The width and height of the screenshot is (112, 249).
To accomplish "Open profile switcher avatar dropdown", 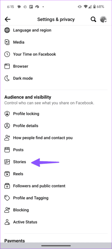I will click(x=103, y=19).
